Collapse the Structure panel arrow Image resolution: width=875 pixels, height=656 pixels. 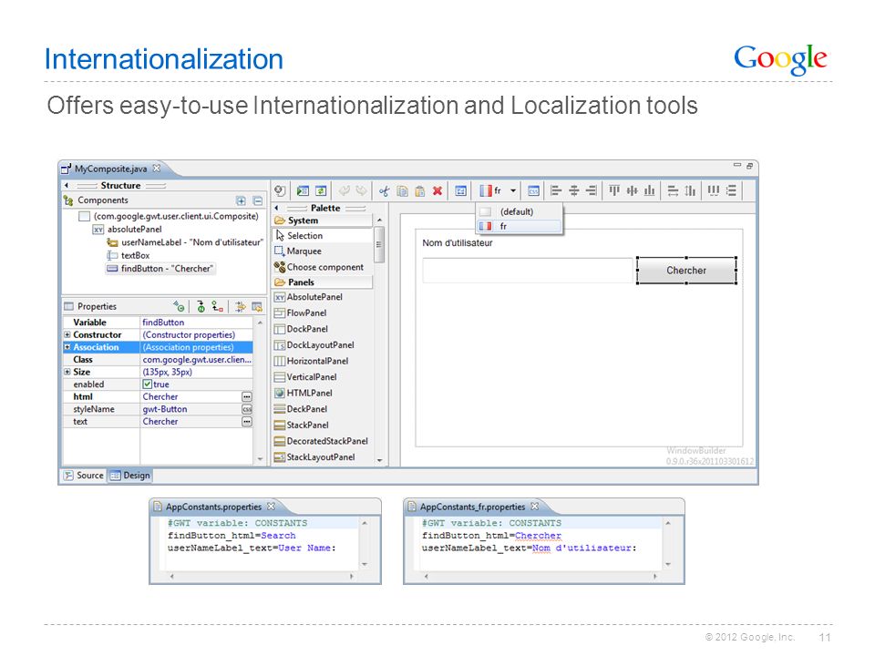tap(67, 185)
